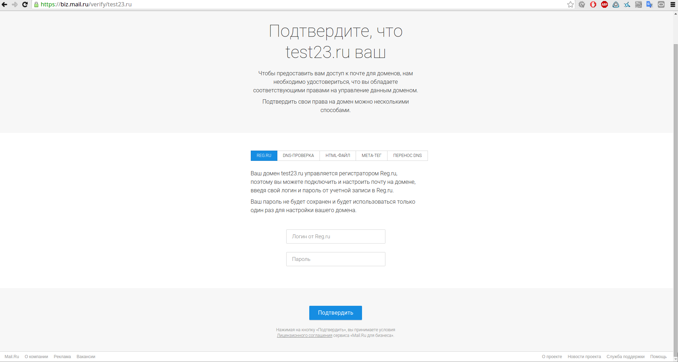Reload the page with the refresh icon
This screenshot has height=362, width=678.
tap(25, 5)
